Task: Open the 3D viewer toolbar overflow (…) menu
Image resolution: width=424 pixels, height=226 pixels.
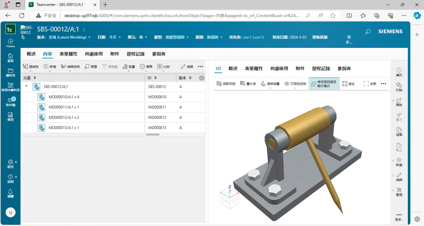Action: (x=384, y=84)
